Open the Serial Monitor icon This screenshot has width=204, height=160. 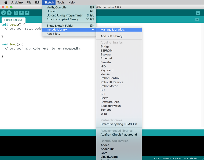coord(198,13)
